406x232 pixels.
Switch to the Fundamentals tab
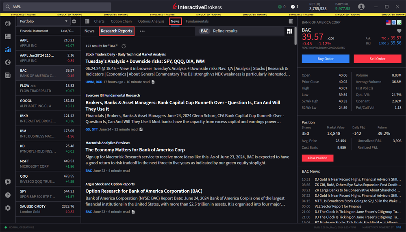197,21
